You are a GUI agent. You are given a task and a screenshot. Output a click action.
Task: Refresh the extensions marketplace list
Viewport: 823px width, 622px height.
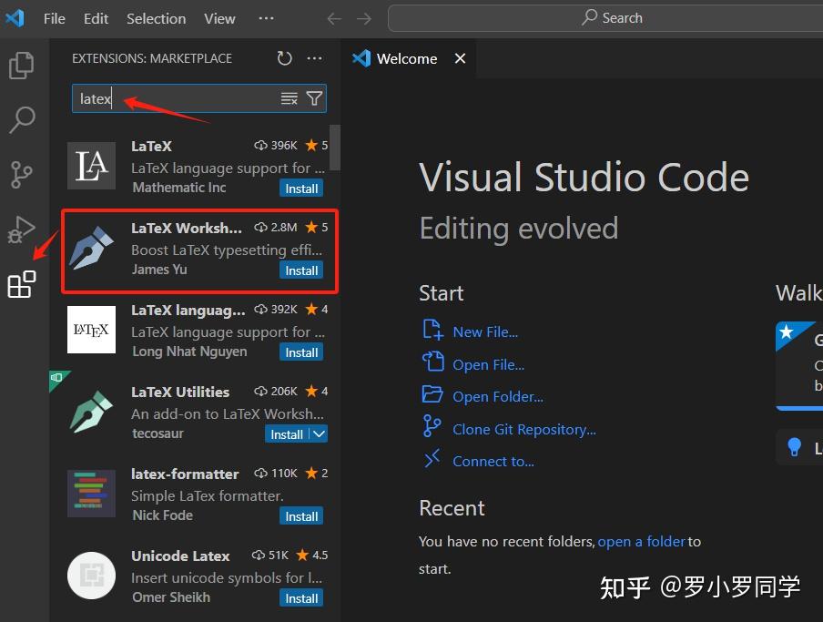coord(285,58)
